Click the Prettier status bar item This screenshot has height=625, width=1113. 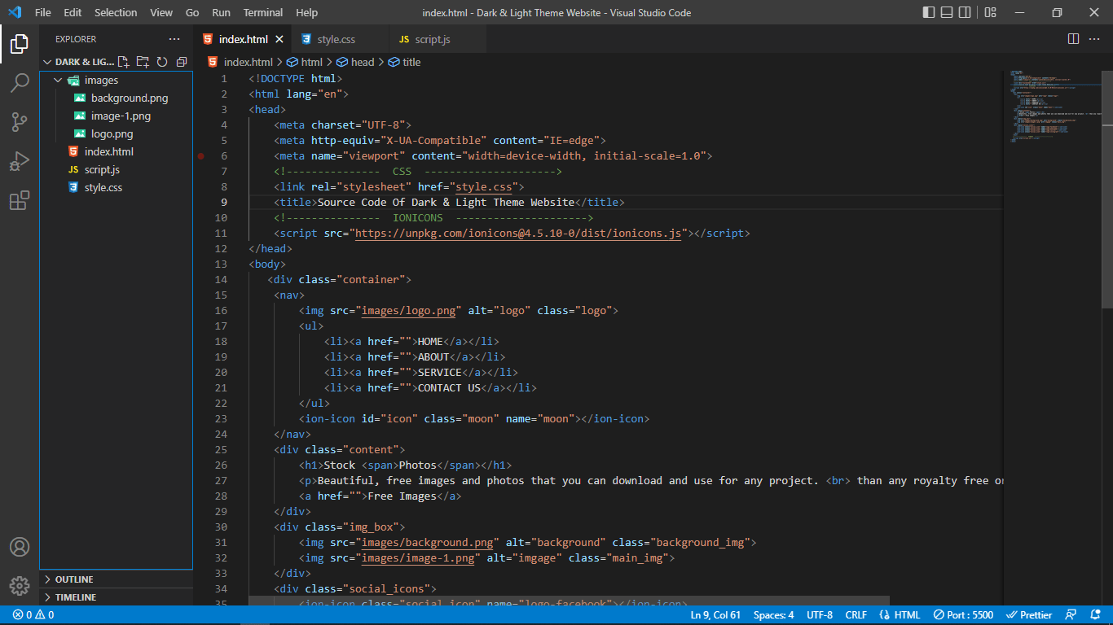1030,615
